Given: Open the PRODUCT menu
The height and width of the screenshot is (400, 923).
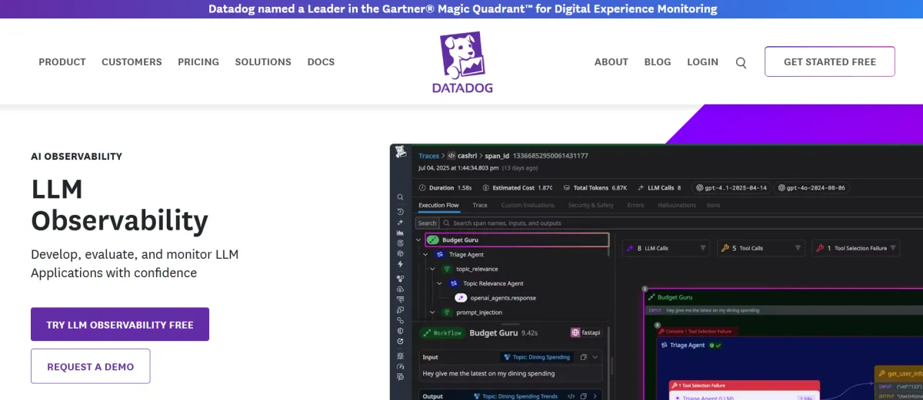Looking at the screenshot, I should pyautogui.click(x=62, y=62).
